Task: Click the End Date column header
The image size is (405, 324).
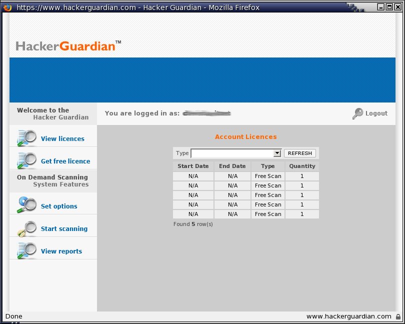Action: (232, 166)
